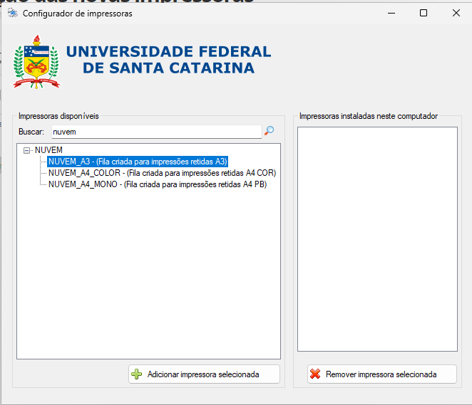Click the Universidade Federal de Santa Catarina heading

click(168, 60)
